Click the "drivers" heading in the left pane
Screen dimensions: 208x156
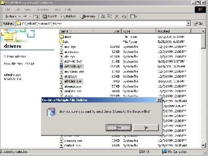(x=13, y=46)
